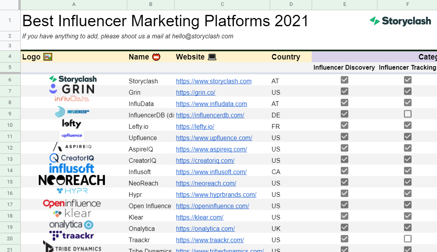The image size is (437, 252).
Task: Open the lefty.io link
Action: click(195, 126)
